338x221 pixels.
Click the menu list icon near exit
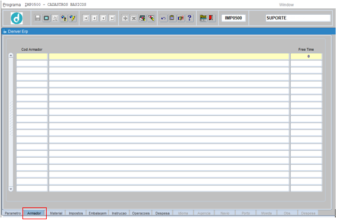pos(203,18)
